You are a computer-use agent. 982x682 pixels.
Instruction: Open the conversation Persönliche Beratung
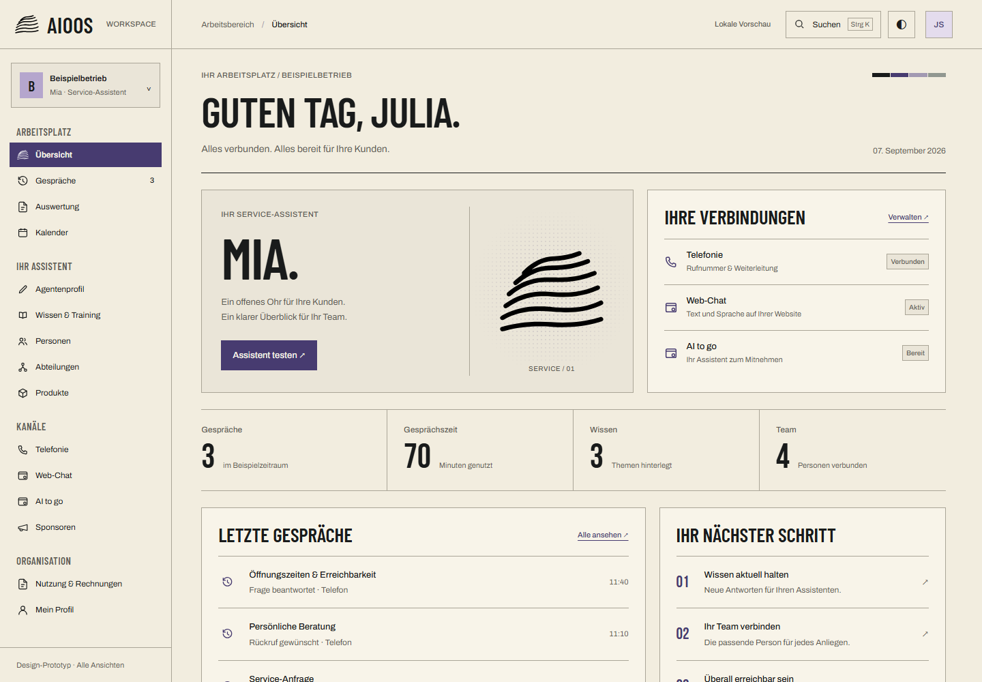click(x=423, y=634)
